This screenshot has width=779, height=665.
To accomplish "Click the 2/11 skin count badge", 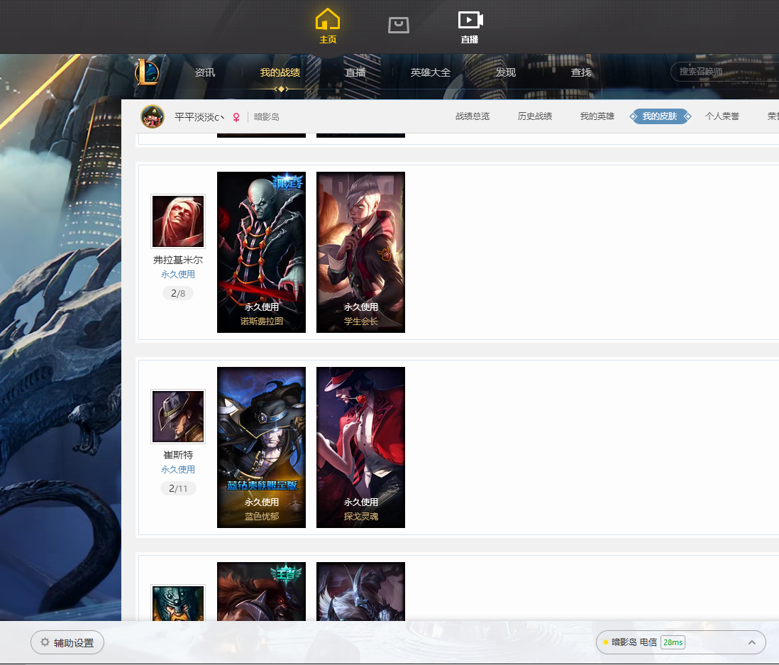I will (178, 488).
